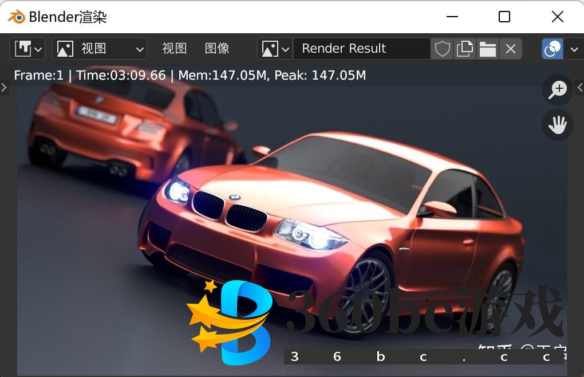Click the open image folder icon

[x=487, y=49]
